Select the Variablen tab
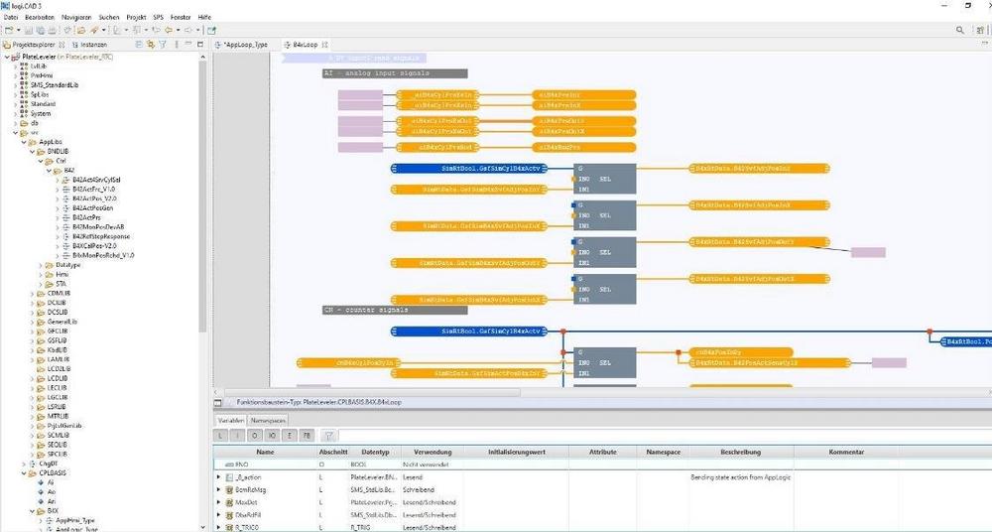Image resolution: width=992 pixels, height=532 pixels. click(231, 420)
